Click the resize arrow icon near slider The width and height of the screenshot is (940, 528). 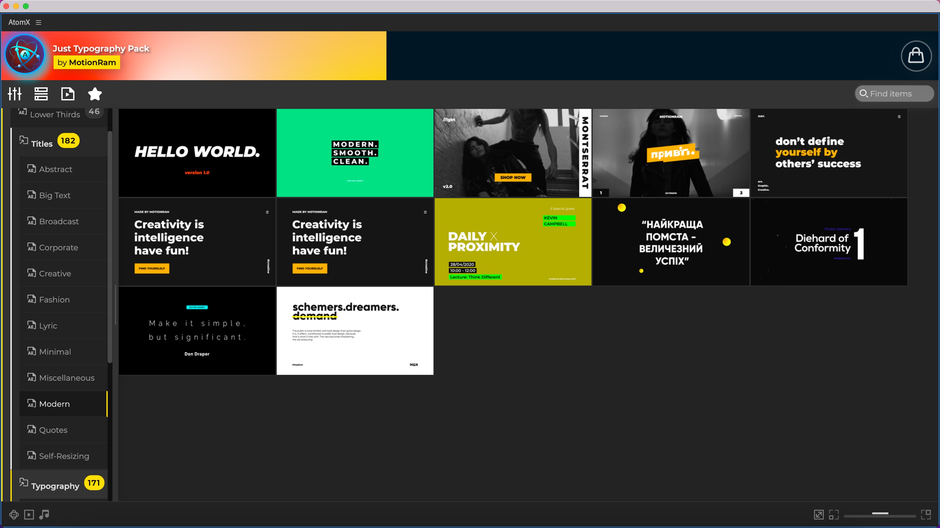click(819, 514)
